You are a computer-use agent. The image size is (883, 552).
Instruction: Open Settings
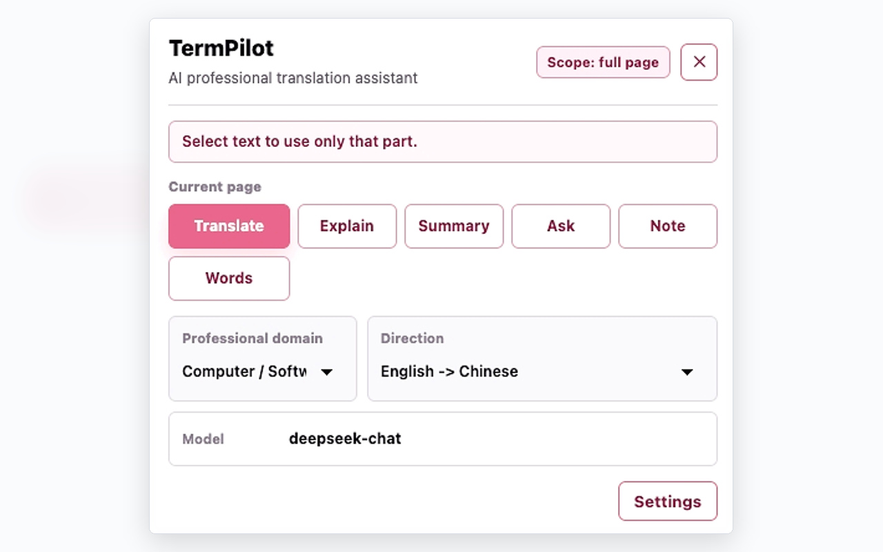[668, 502]
